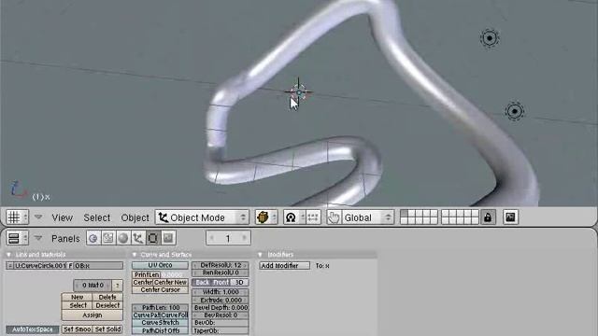598x336 pixels.
Task: Collapse the 3D View header menus triangle
Action: (x=38, y=217)
